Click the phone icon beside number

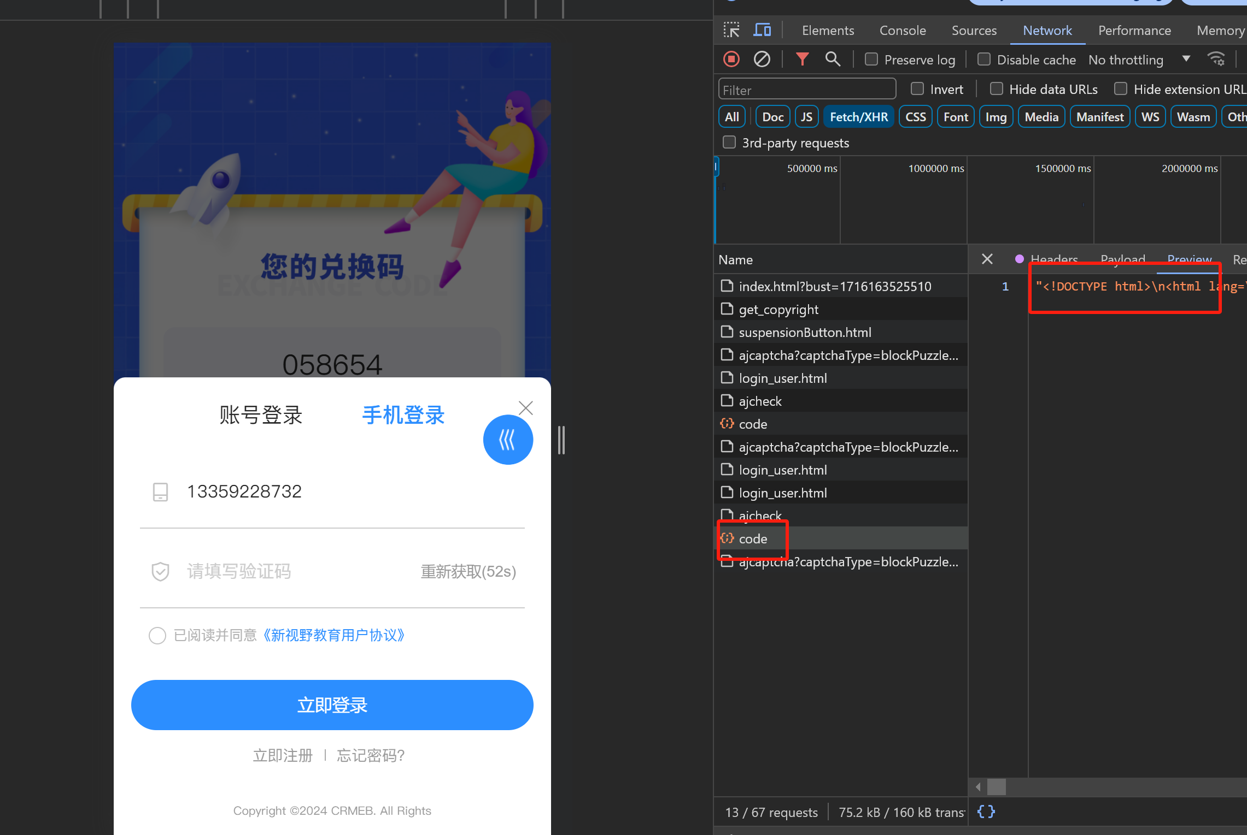[160, 491]
